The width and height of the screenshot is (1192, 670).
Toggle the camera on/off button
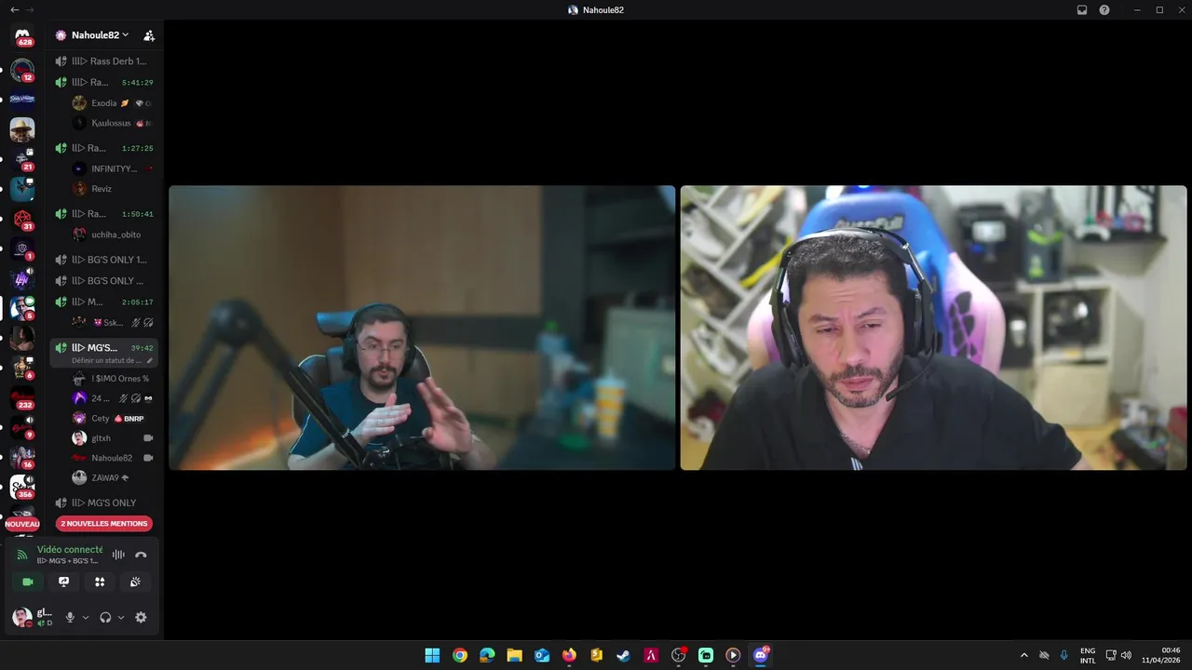pyautogui.click(x=28, y=582)
